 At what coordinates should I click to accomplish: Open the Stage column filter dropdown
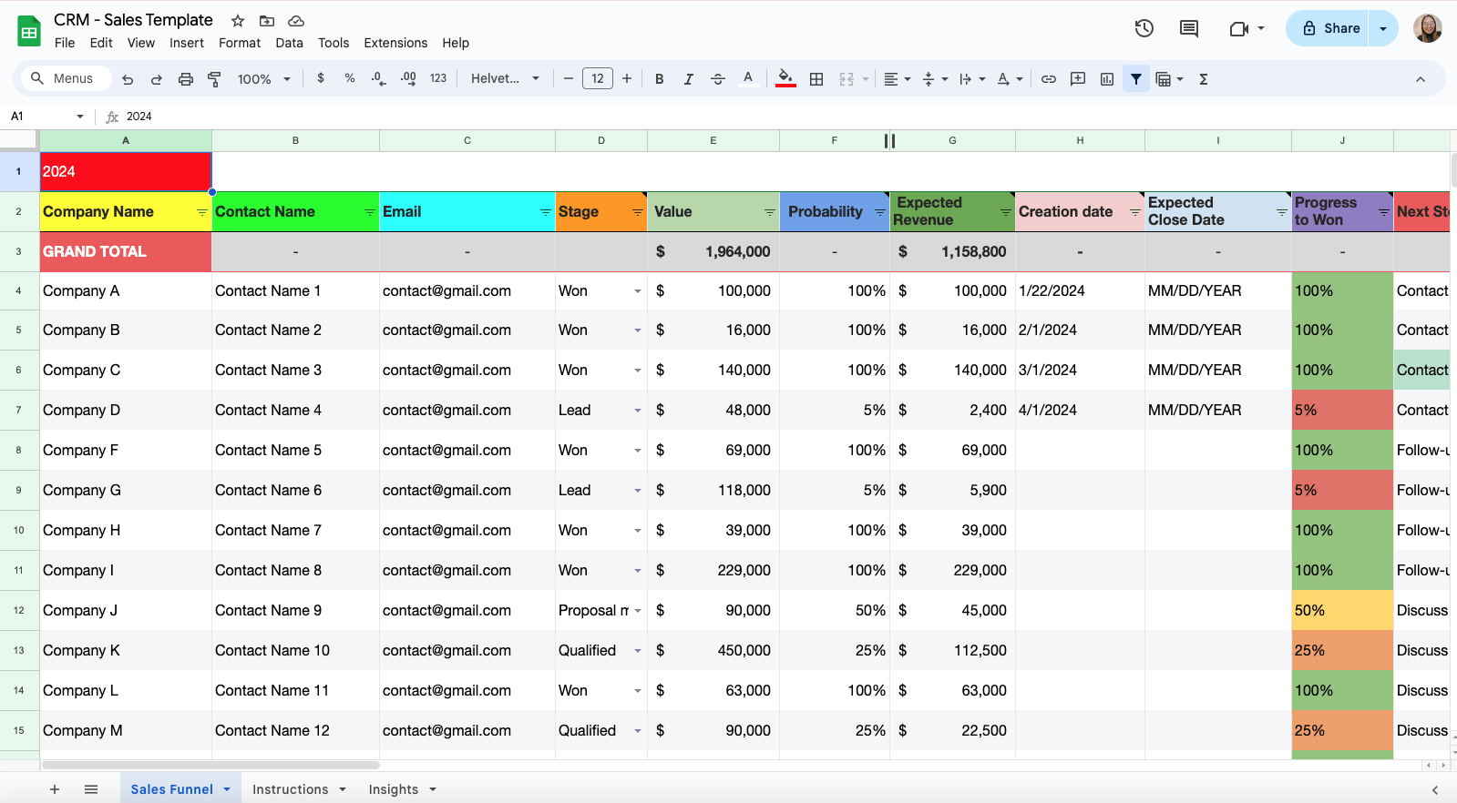click(637, 212)
